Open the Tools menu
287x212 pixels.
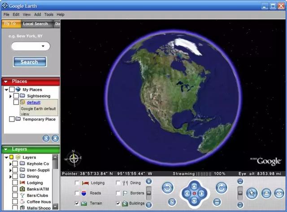tap(49, 14)
